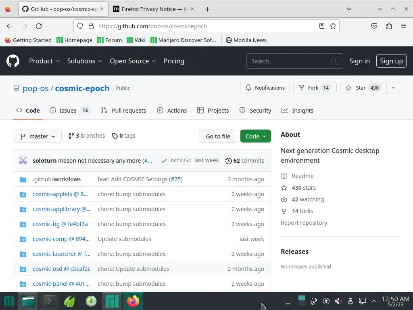Fork the repository with Fork button
The height and width of the screenshot is (310, 413).
315,88
